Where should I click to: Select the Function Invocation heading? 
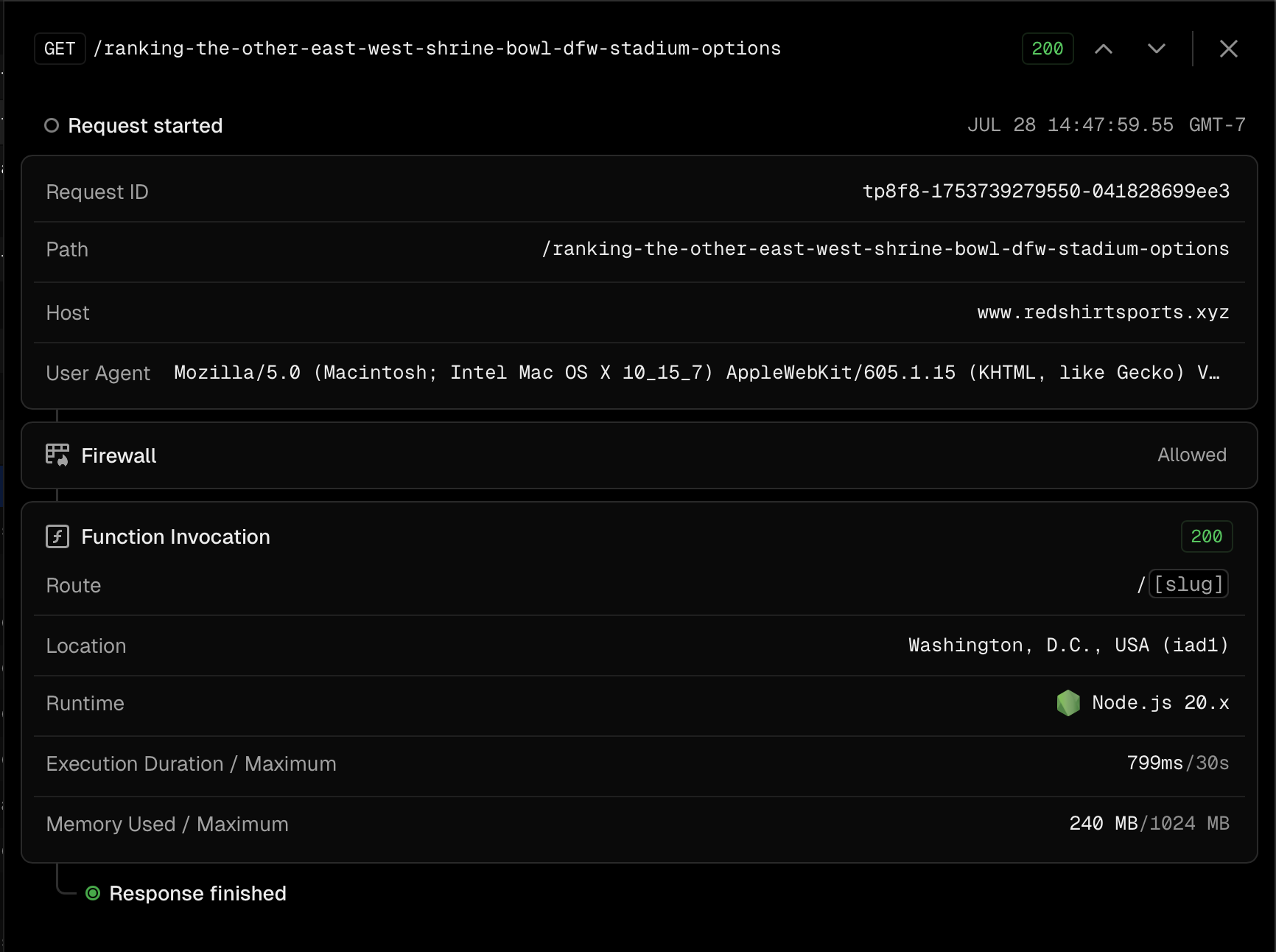pyautogui.click(x=175, y=537)
